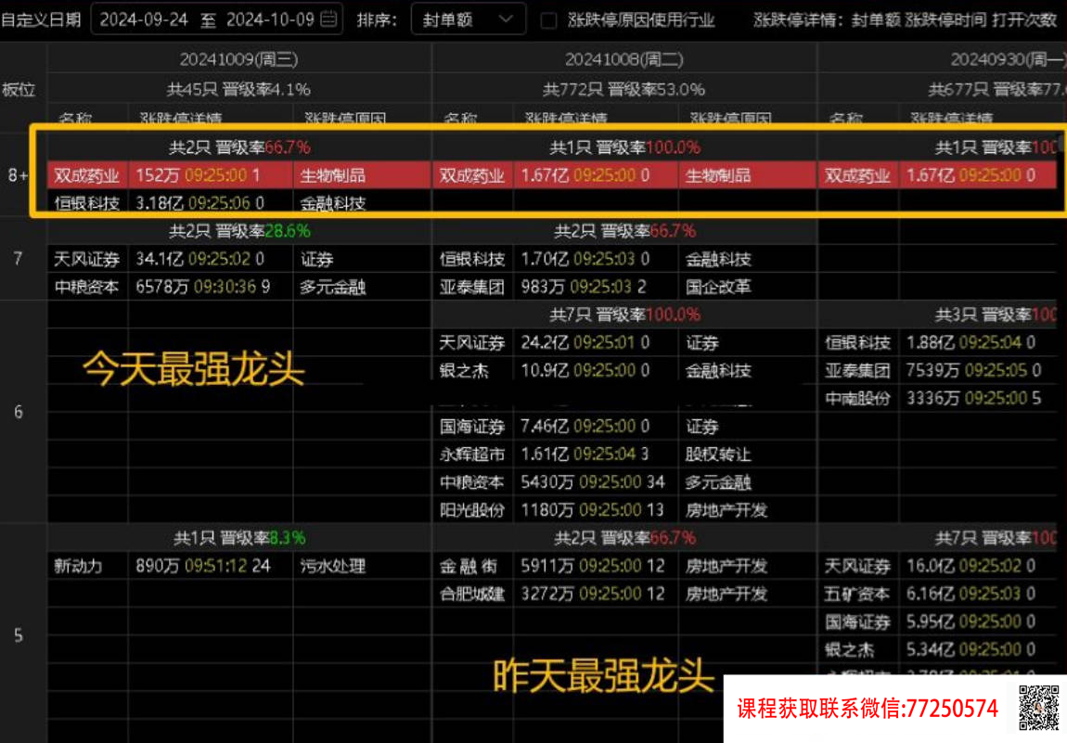Viewport: 1067px width, 743px height.
Task: Click the 6578万 09:30:36 detail cell
Action: click(211, 288)
